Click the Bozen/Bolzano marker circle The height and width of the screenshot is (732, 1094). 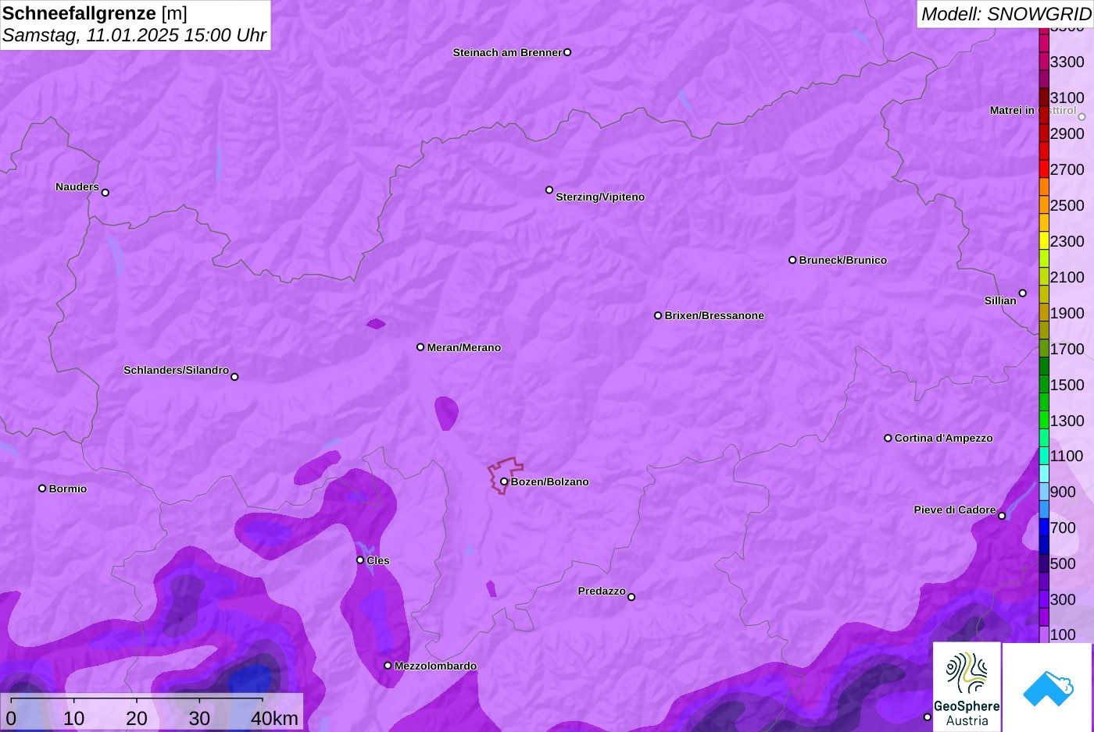(504, 481)
